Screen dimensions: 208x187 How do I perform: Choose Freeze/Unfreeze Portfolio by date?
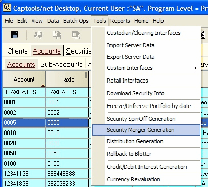[146, 106]
